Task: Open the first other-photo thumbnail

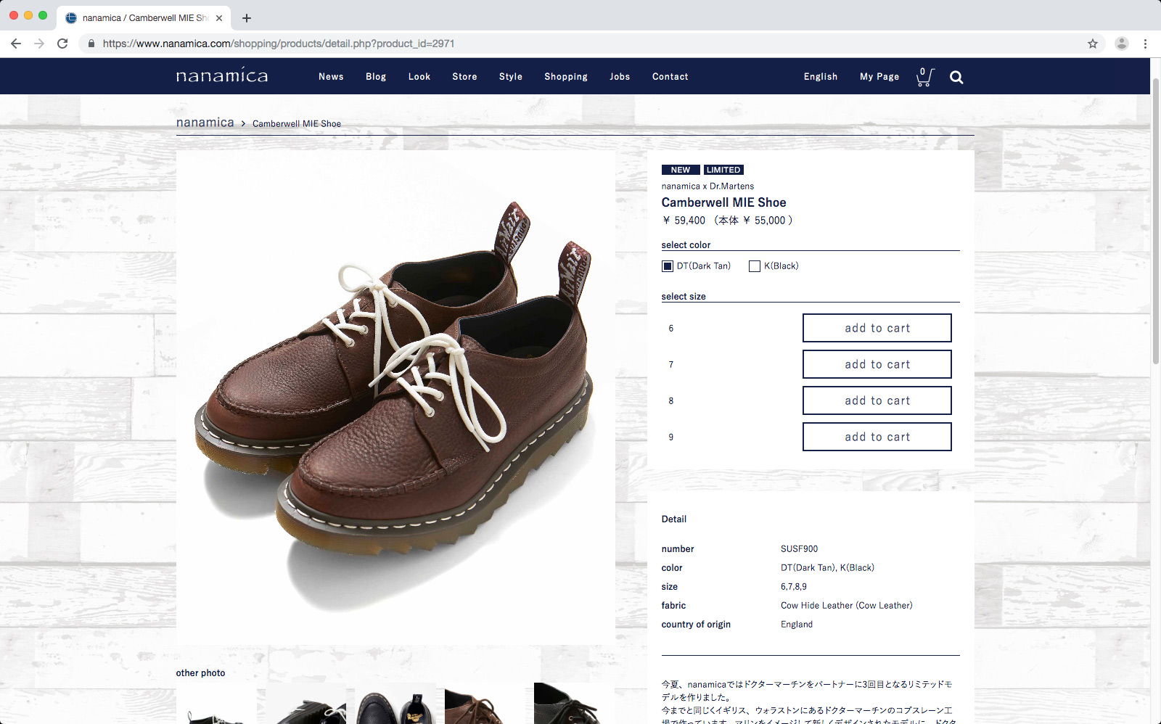Action: coord(216,704)
